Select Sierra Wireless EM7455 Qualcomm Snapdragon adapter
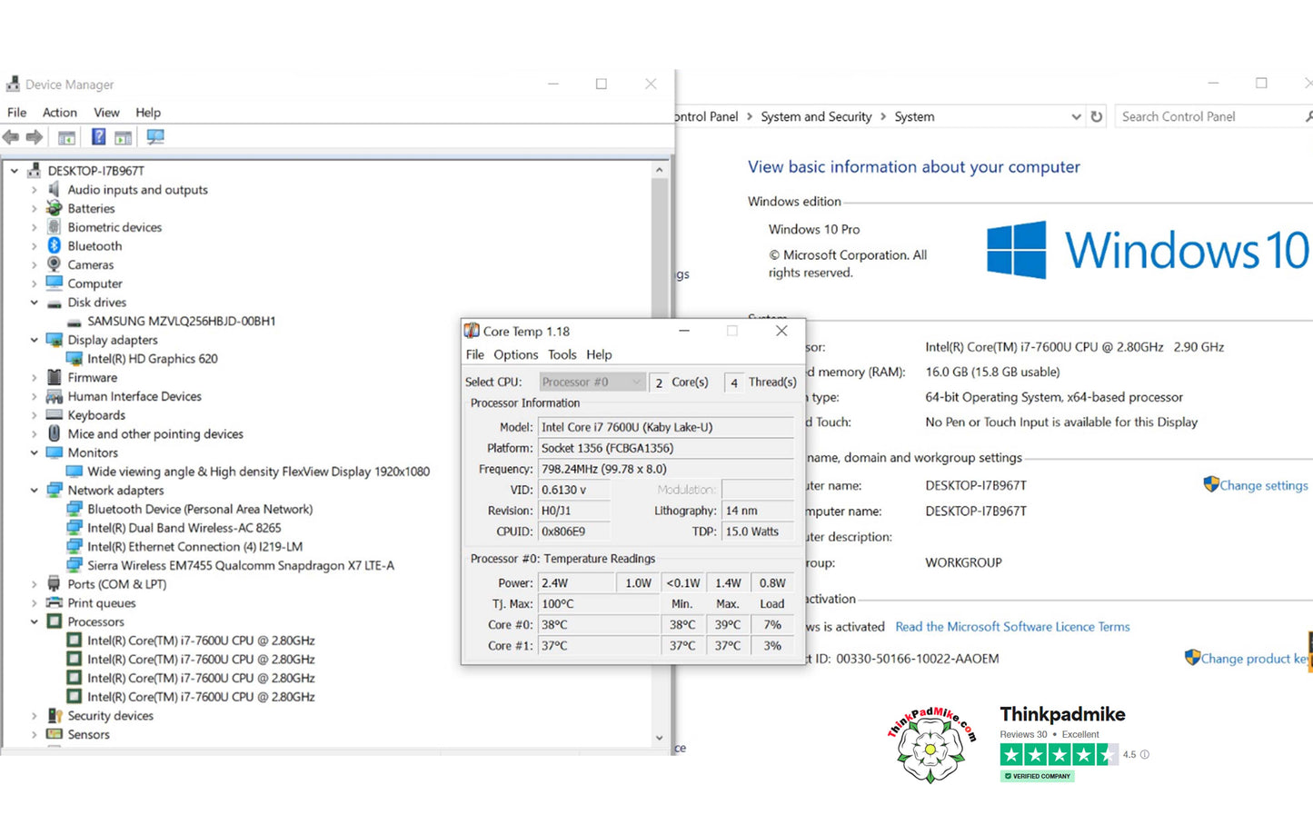The width and height of the screenshot is (1313, 825). 241,565
